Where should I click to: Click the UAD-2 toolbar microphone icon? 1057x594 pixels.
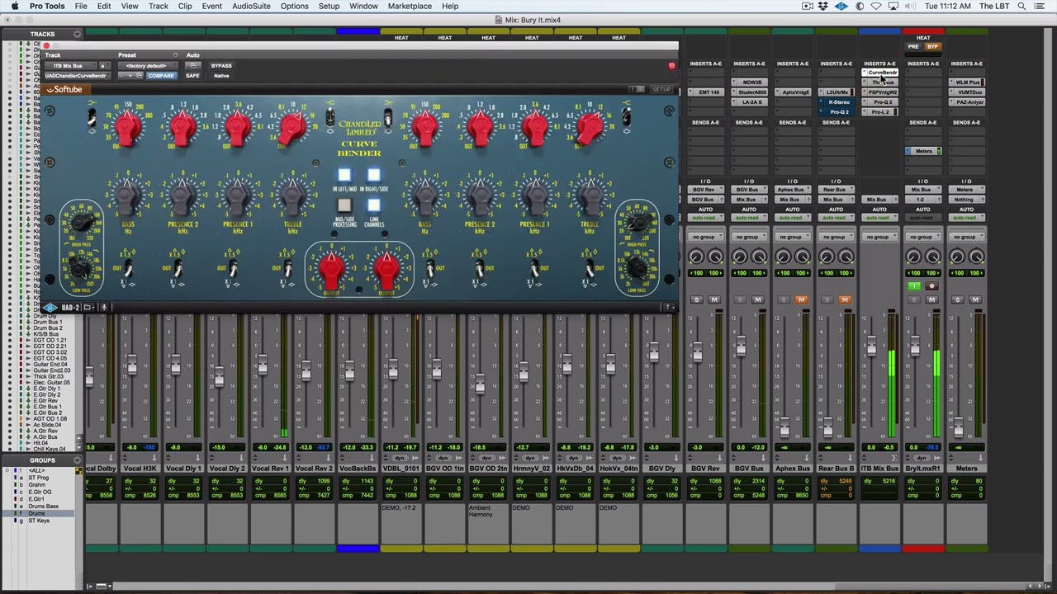pyautogui.click(x=104, y=308)
